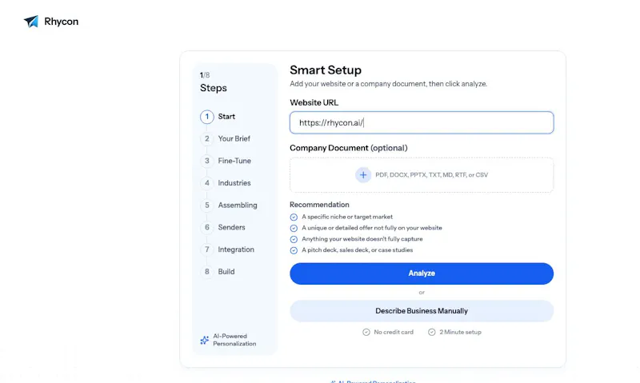Click the 2 Minute setup check icon
Screen dimensions: 640x383
(431, 332)
